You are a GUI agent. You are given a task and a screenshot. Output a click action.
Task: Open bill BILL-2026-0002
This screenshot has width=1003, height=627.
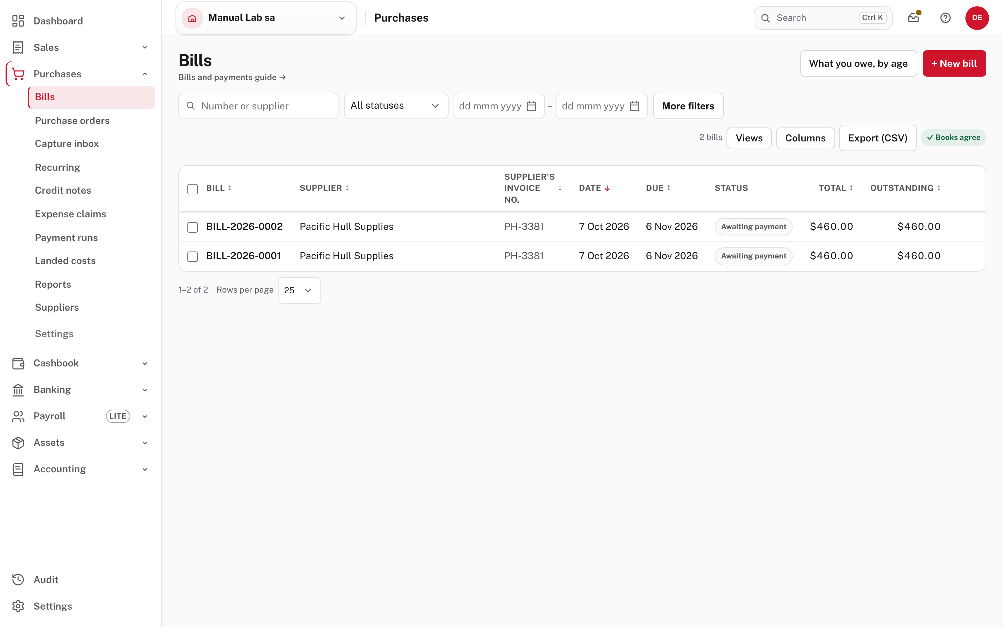click(x=244, y=226)
